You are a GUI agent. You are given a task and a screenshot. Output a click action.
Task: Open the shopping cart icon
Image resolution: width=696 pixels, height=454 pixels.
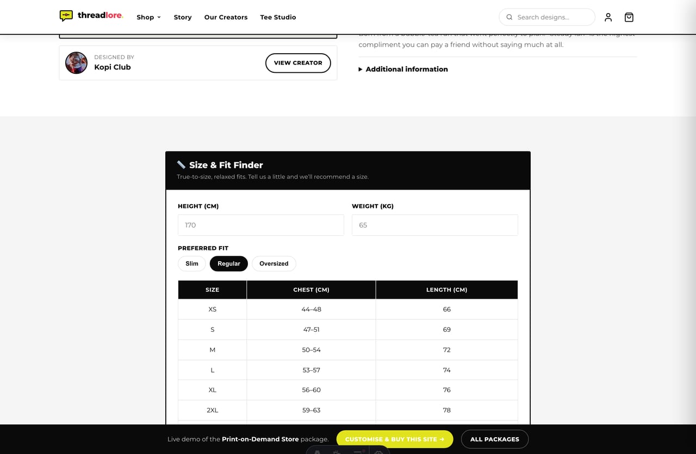[x=629, y=17]
